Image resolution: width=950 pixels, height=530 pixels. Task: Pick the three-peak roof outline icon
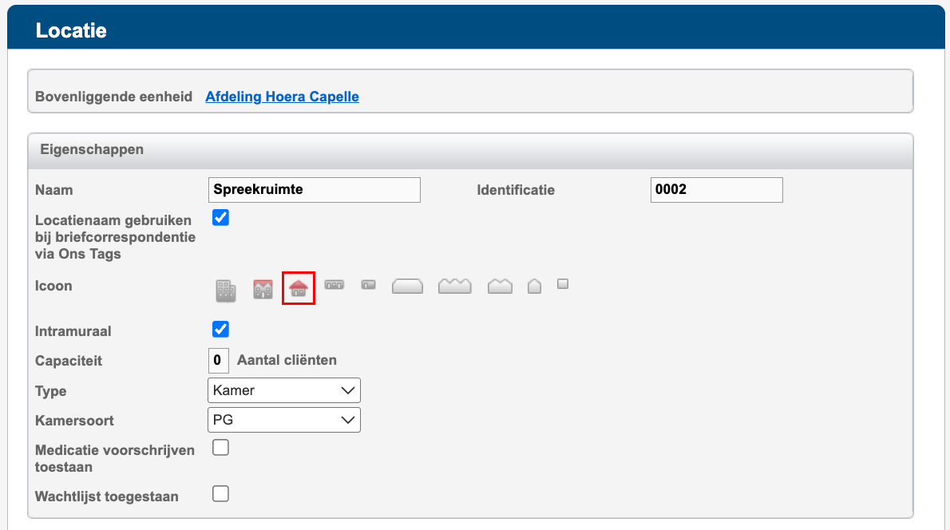click(x=454, y=286)
